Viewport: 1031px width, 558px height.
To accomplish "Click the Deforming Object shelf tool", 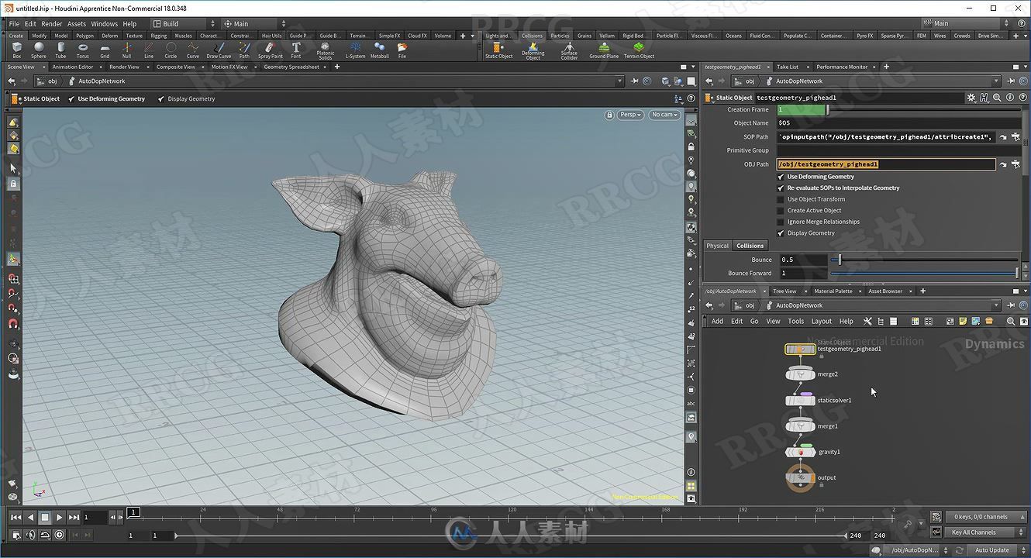I will (533, 51).
